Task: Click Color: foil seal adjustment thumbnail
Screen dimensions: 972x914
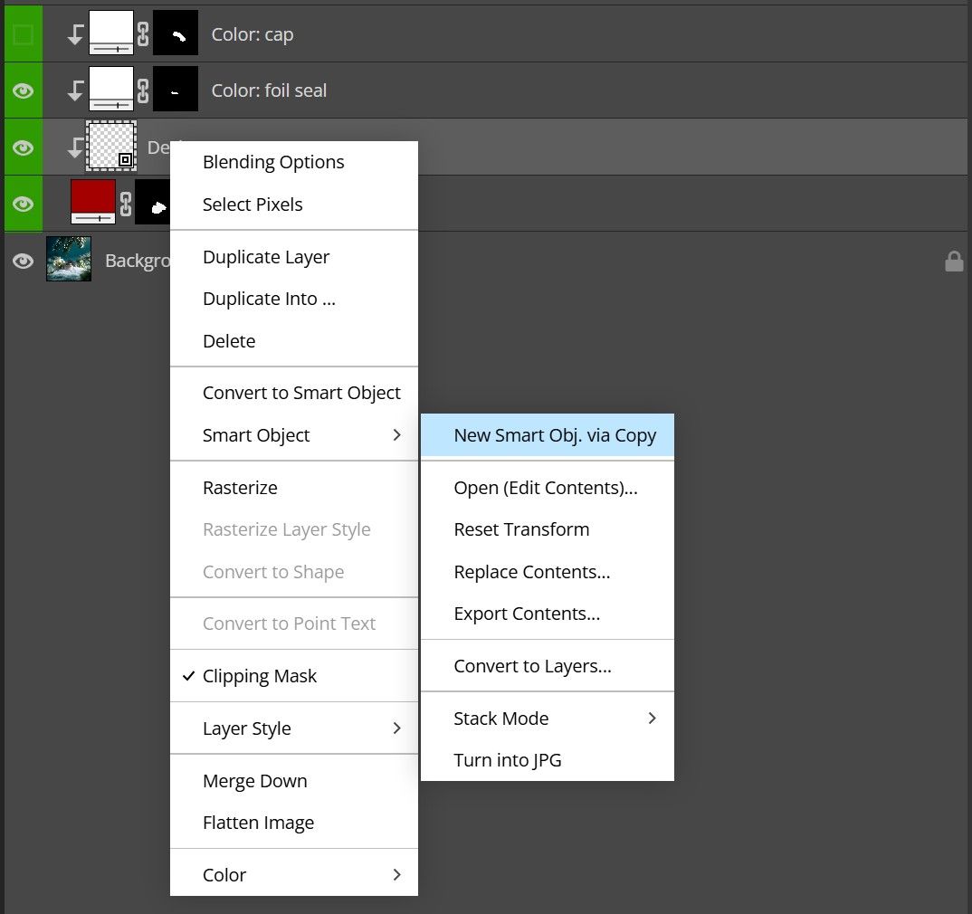Action: click(111, 89)
